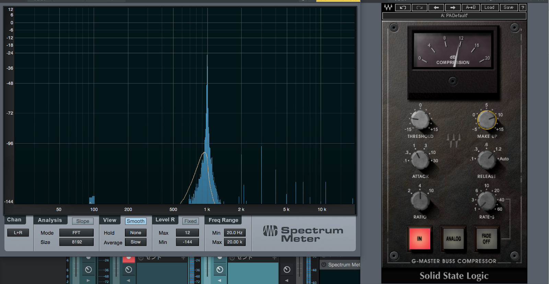Screen dimensions: 549x284
Task: Click the pan dial on the leftmost mixer channel
Action: coord(88,270)
